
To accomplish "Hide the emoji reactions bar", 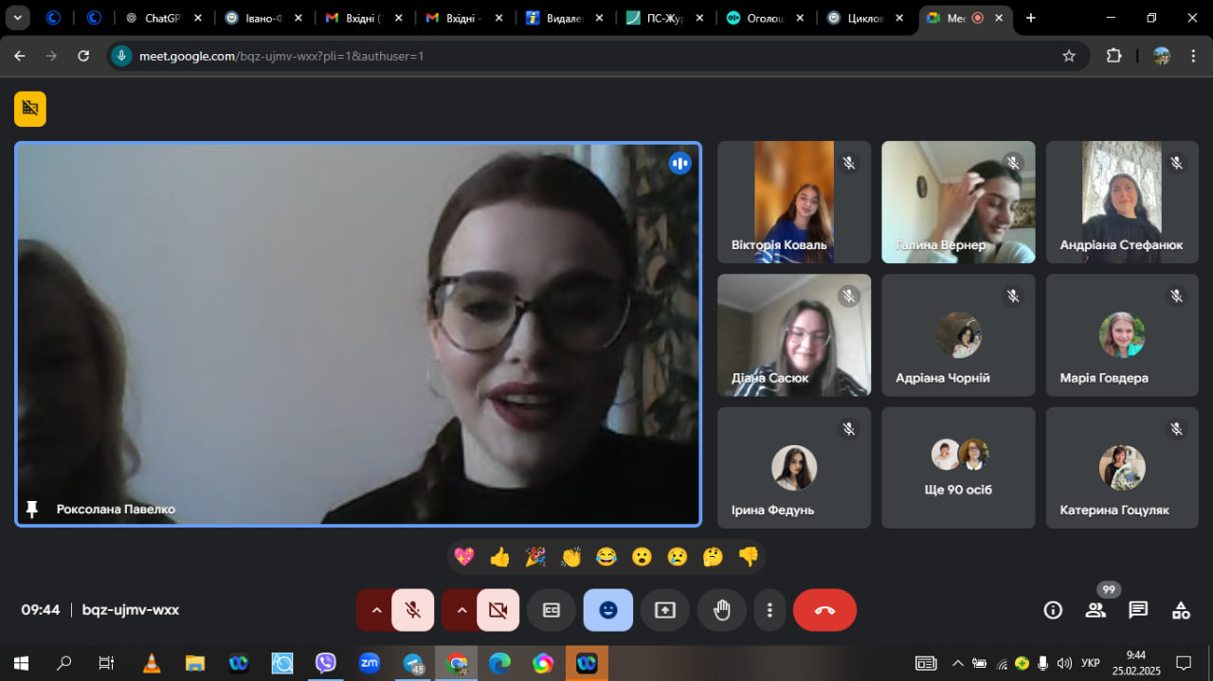I will tap(608, 610).
